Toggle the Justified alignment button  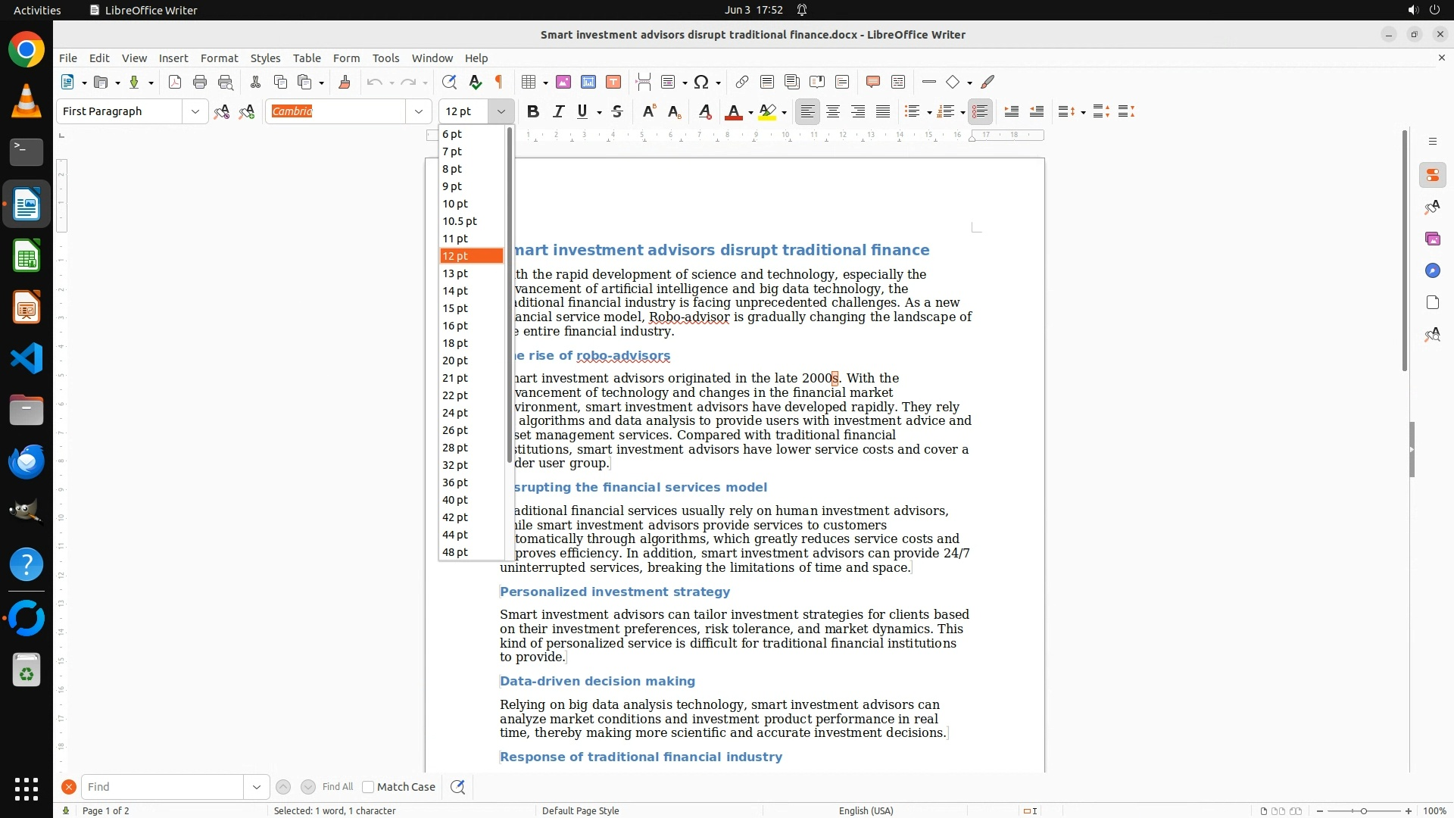883,112
